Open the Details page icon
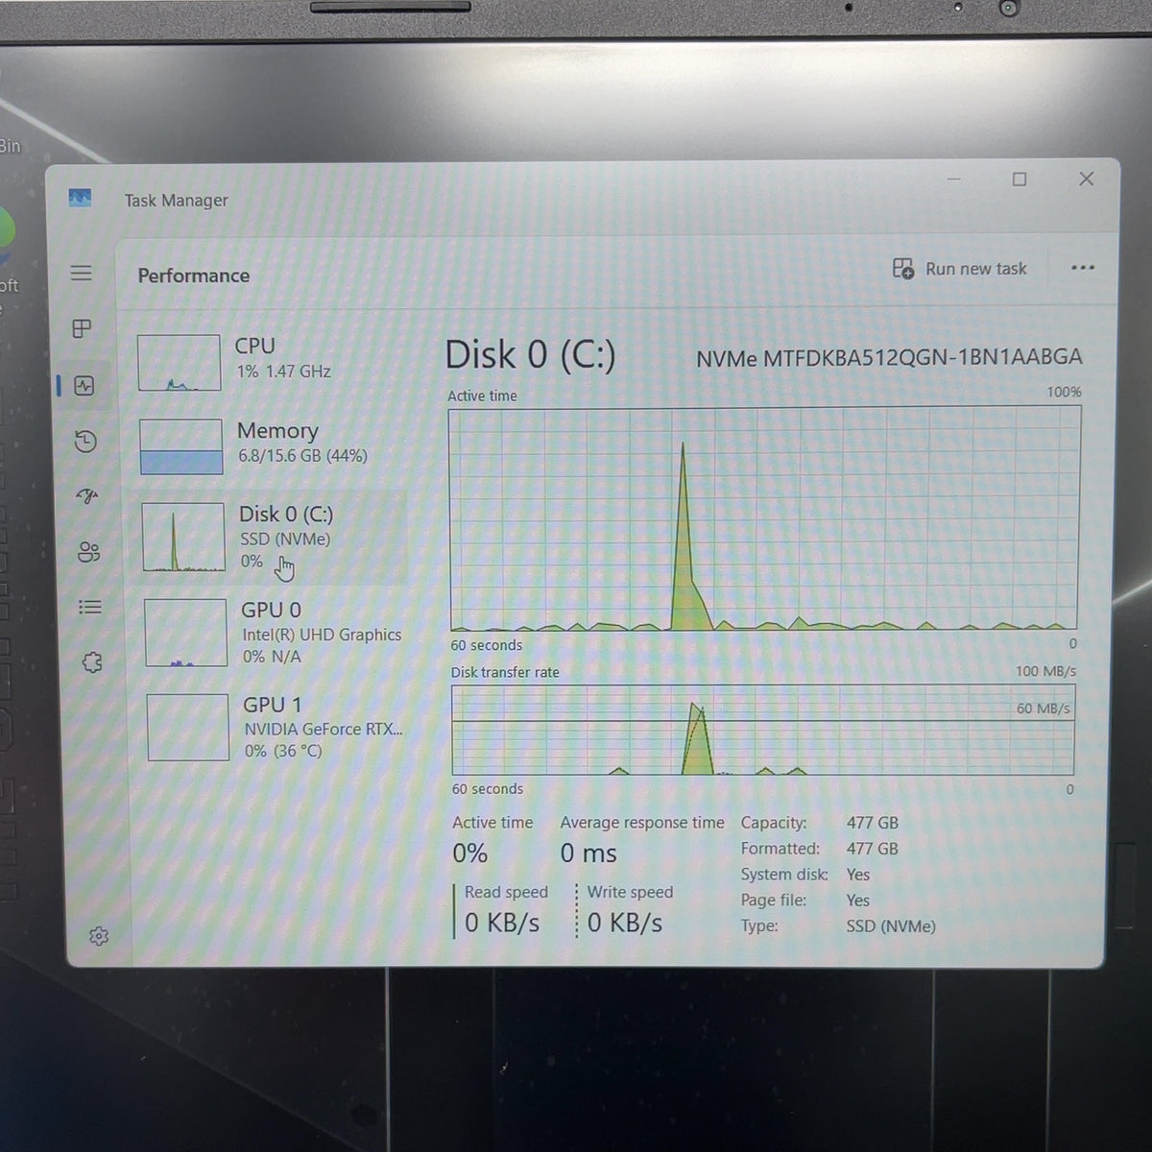 pos(90,607)
